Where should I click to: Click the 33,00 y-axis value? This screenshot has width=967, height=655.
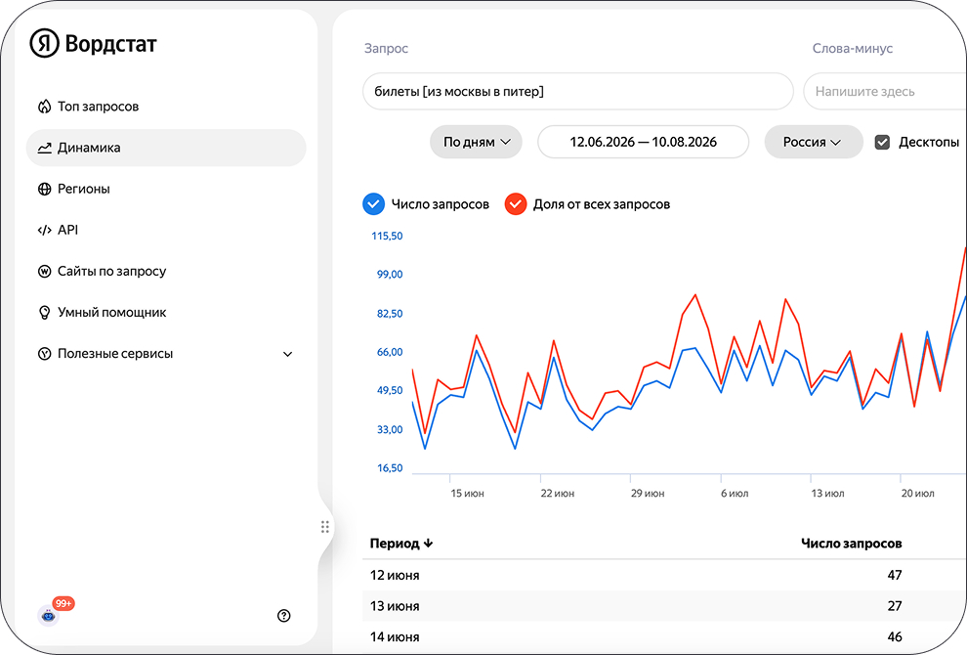(390, 430)
